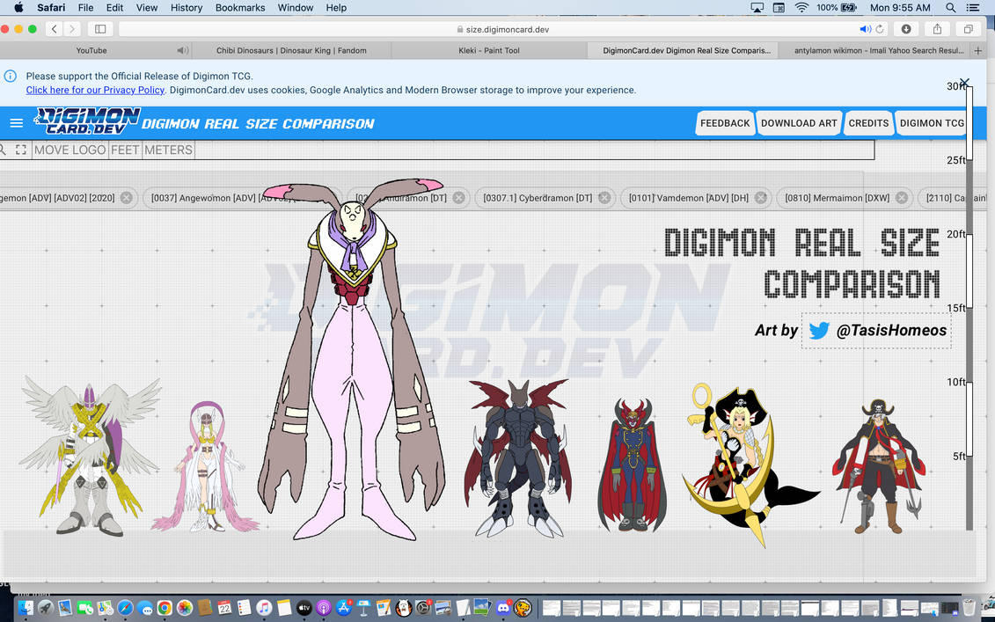Open the Apple menu
Image resolution: width=995 pixels, height=622 pixels.
click(19, 8)
